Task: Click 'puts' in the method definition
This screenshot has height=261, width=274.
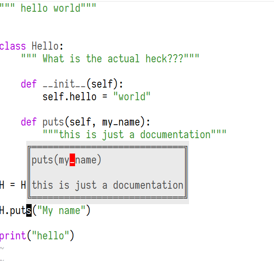Action: pyautogui.click(x=53, y=122)
